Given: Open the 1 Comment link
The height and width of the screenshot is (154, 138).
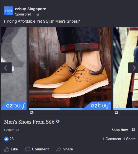Looking at the screenshot, I should pyautogui.click(x=112, y=139).
